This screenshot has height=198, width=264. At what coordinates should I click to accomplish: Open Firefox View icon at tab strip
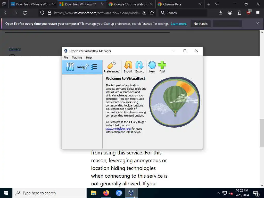coord(4,4)
